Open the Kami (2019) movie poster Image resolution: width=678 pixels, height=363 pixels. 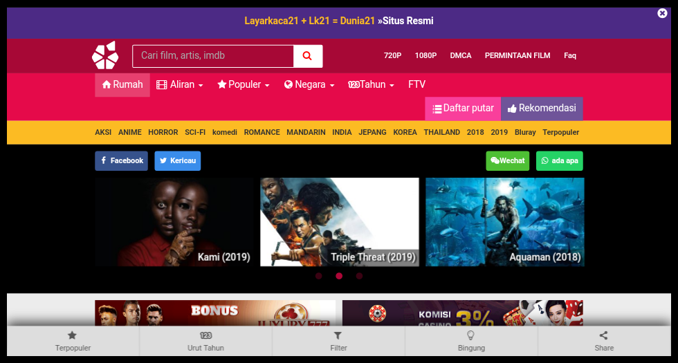tap(174, 222)
